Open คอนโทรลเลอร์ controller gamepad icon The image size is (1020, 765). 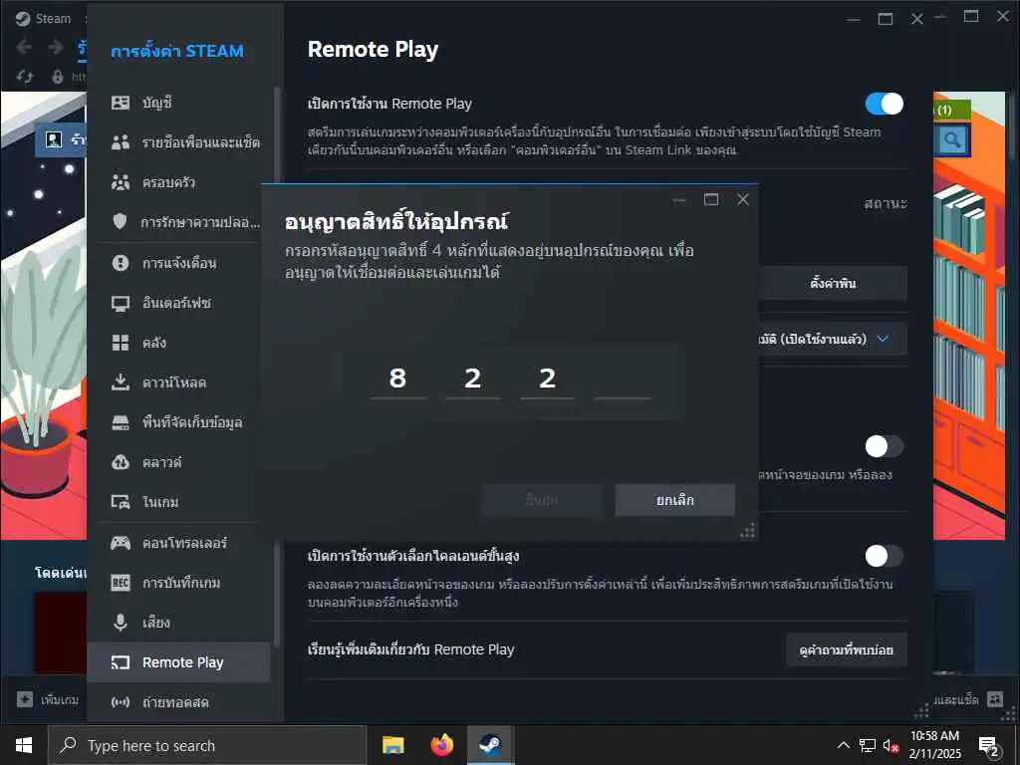click(121, 543)
